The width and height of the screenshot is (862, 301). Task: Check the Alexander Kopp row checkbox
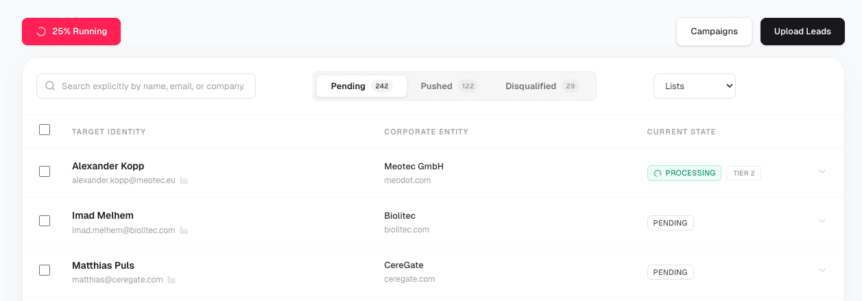[x=45, y=171]
